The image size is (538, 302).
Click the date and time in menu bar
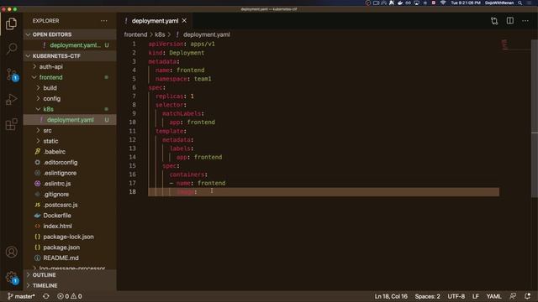(466, 3)
